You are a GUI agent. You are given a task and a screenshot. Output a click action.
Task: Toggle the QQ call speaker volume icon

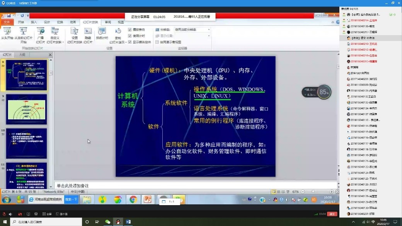10,214
